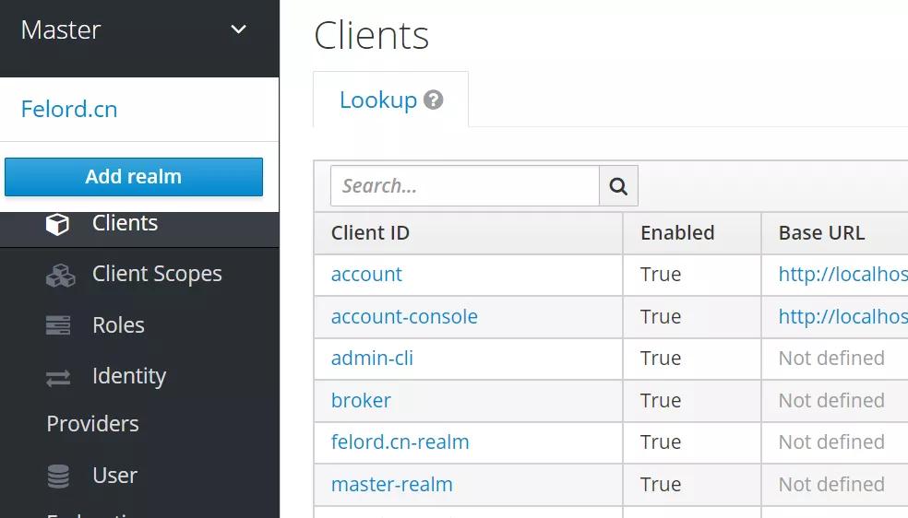Viewport: 908px width, 518px height.
Task: Click the Client Scopes cubes icon
Action: pyautogui.click(x=60, y=275)
